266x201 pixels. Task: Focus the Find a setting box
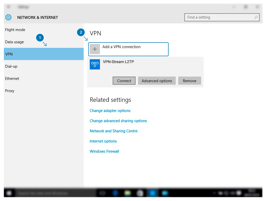click(x=222, y=17)
